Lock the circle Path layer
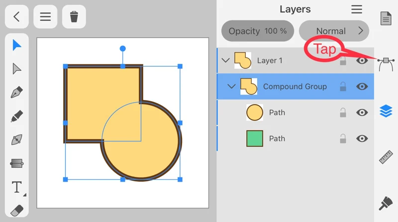Screen dimensions: 398x222 coord(343,112)
